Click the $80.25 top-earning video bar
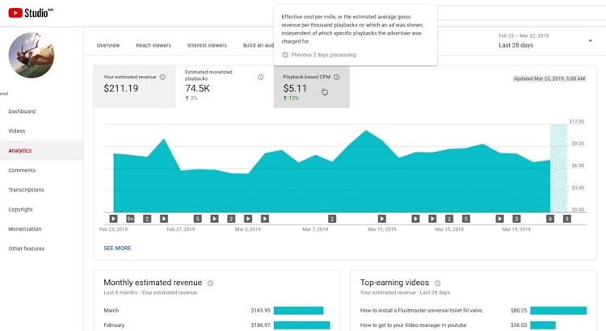The height and width of the screenshot is (331, 606). [x=558, y=310]
